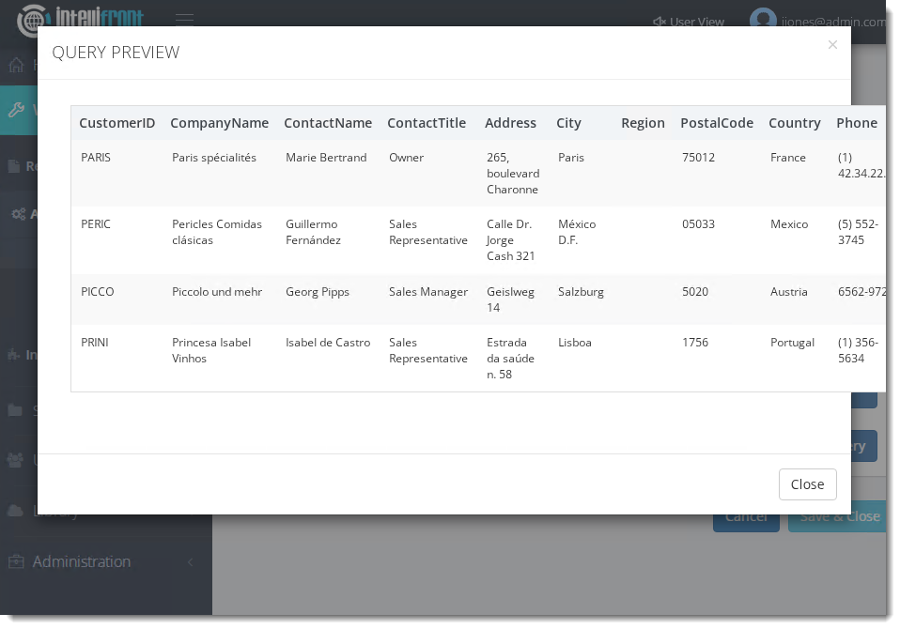The image size is (900, 629).
Task: Expand the Administration chevron arrow
Action: (191, 562)
